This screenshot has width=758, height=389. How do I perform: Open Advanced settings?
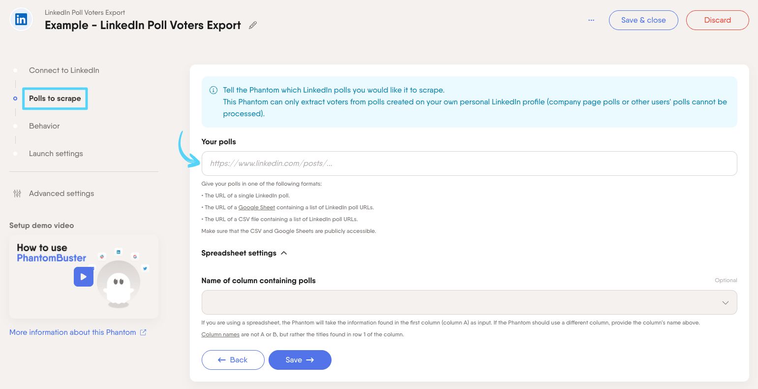click(x=61, y=194)
